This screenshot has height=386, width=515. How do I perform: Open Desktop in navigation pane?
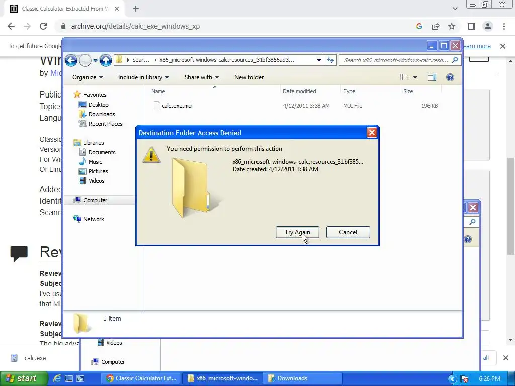click(x=98, y=105)
